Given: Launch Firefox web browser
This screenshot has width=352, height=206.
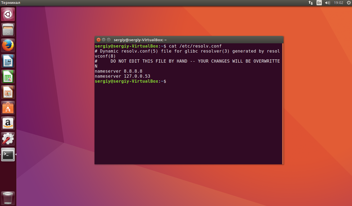Looking at the screenshot, I should click(8, 45).
